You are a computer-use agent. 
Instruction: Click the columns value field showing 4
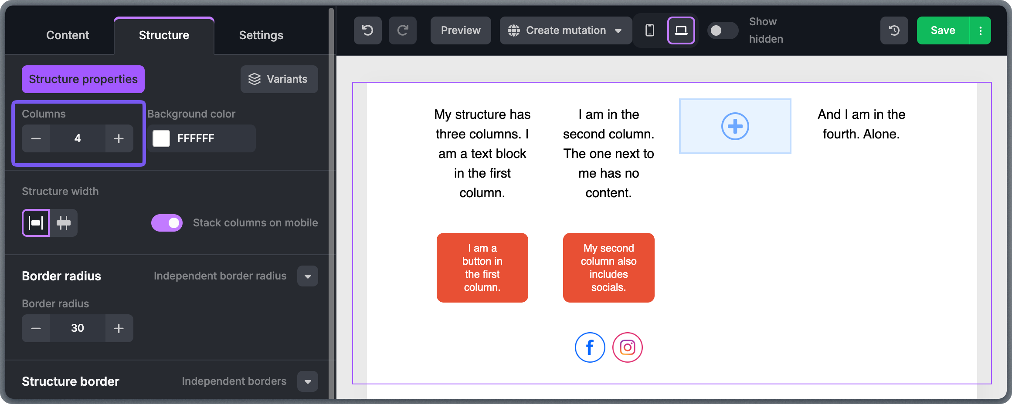pos(78,138)
